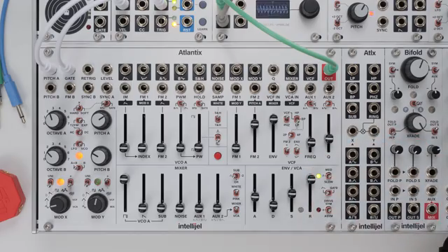Push the red manual sample button
Viewport: 448px width, 252px height.
[218, 156]
